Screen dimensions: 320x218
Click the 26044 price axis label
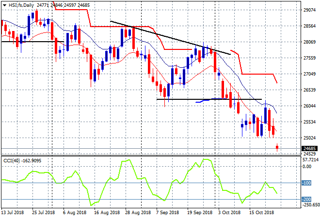point(309,106)
